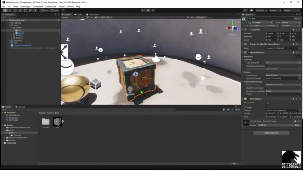Switch to the Game tab
The image size is (303, 170).
pos(78,14)
